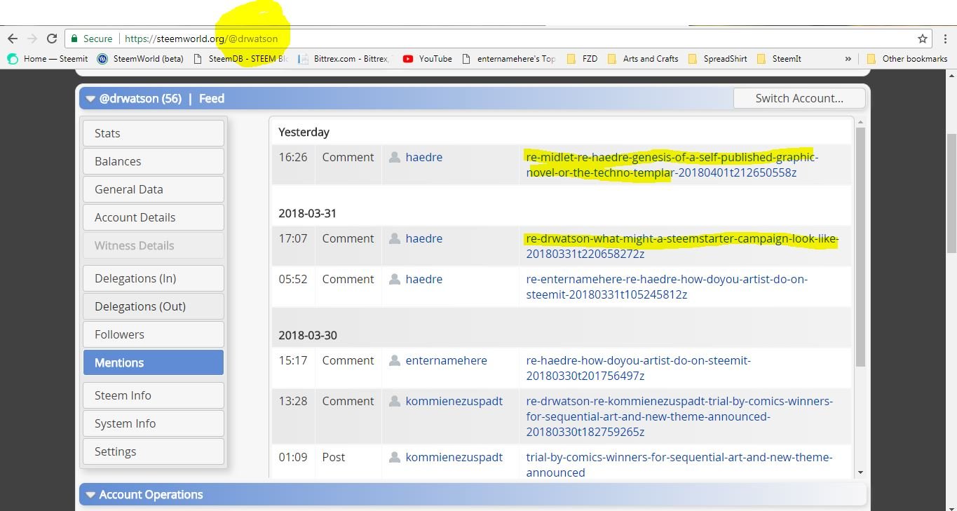This screenshot has width=957, height=511.
Task: Open the re-midlet-re-haedre-genesis comment link
Action: click(x=672, y=165)
